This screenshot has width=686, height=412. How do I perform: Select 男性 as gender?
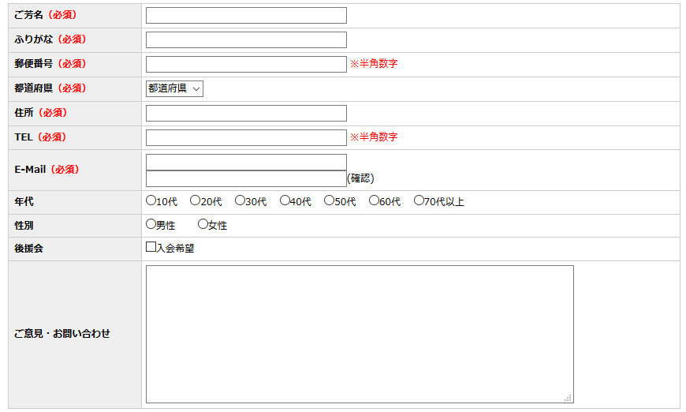pos(151,224)
